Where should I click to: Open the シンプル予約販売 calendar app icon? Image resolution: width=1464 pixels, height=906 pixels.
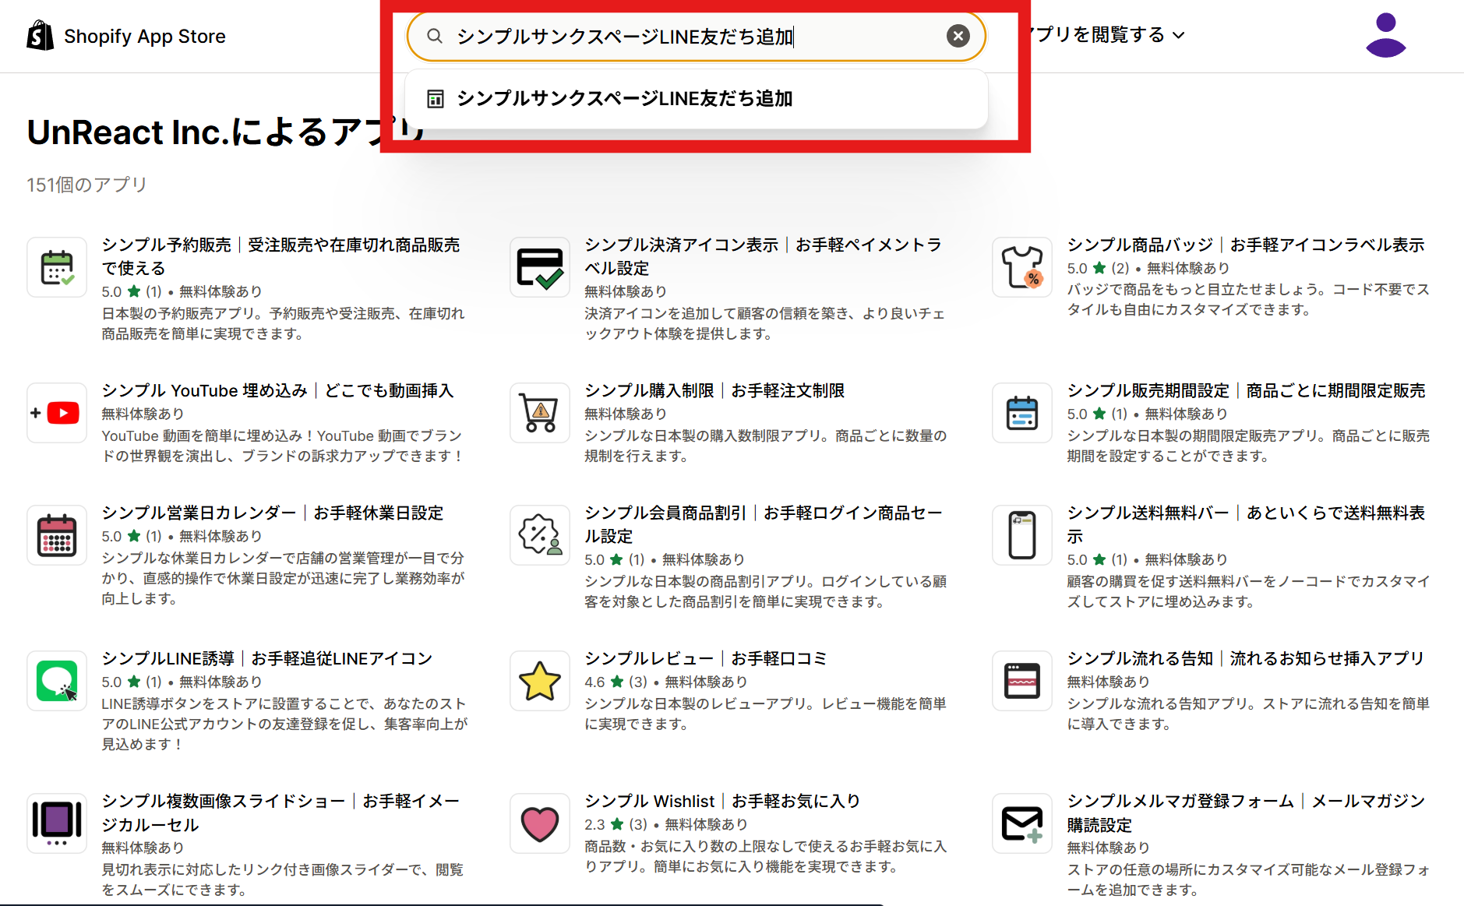click(57, 267)
